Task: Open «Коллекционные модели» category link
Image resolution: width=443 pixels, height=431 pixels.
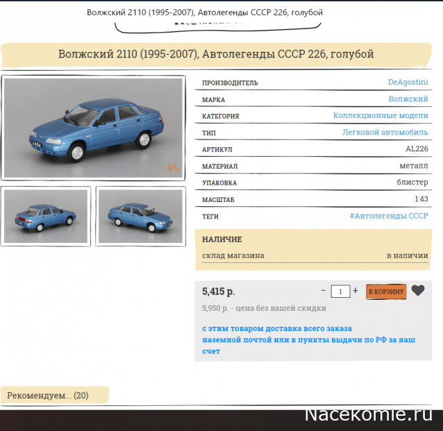Action: (381, 116)
